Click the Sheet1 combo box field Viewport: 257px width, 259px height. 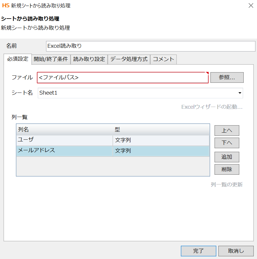click(140, 93)
